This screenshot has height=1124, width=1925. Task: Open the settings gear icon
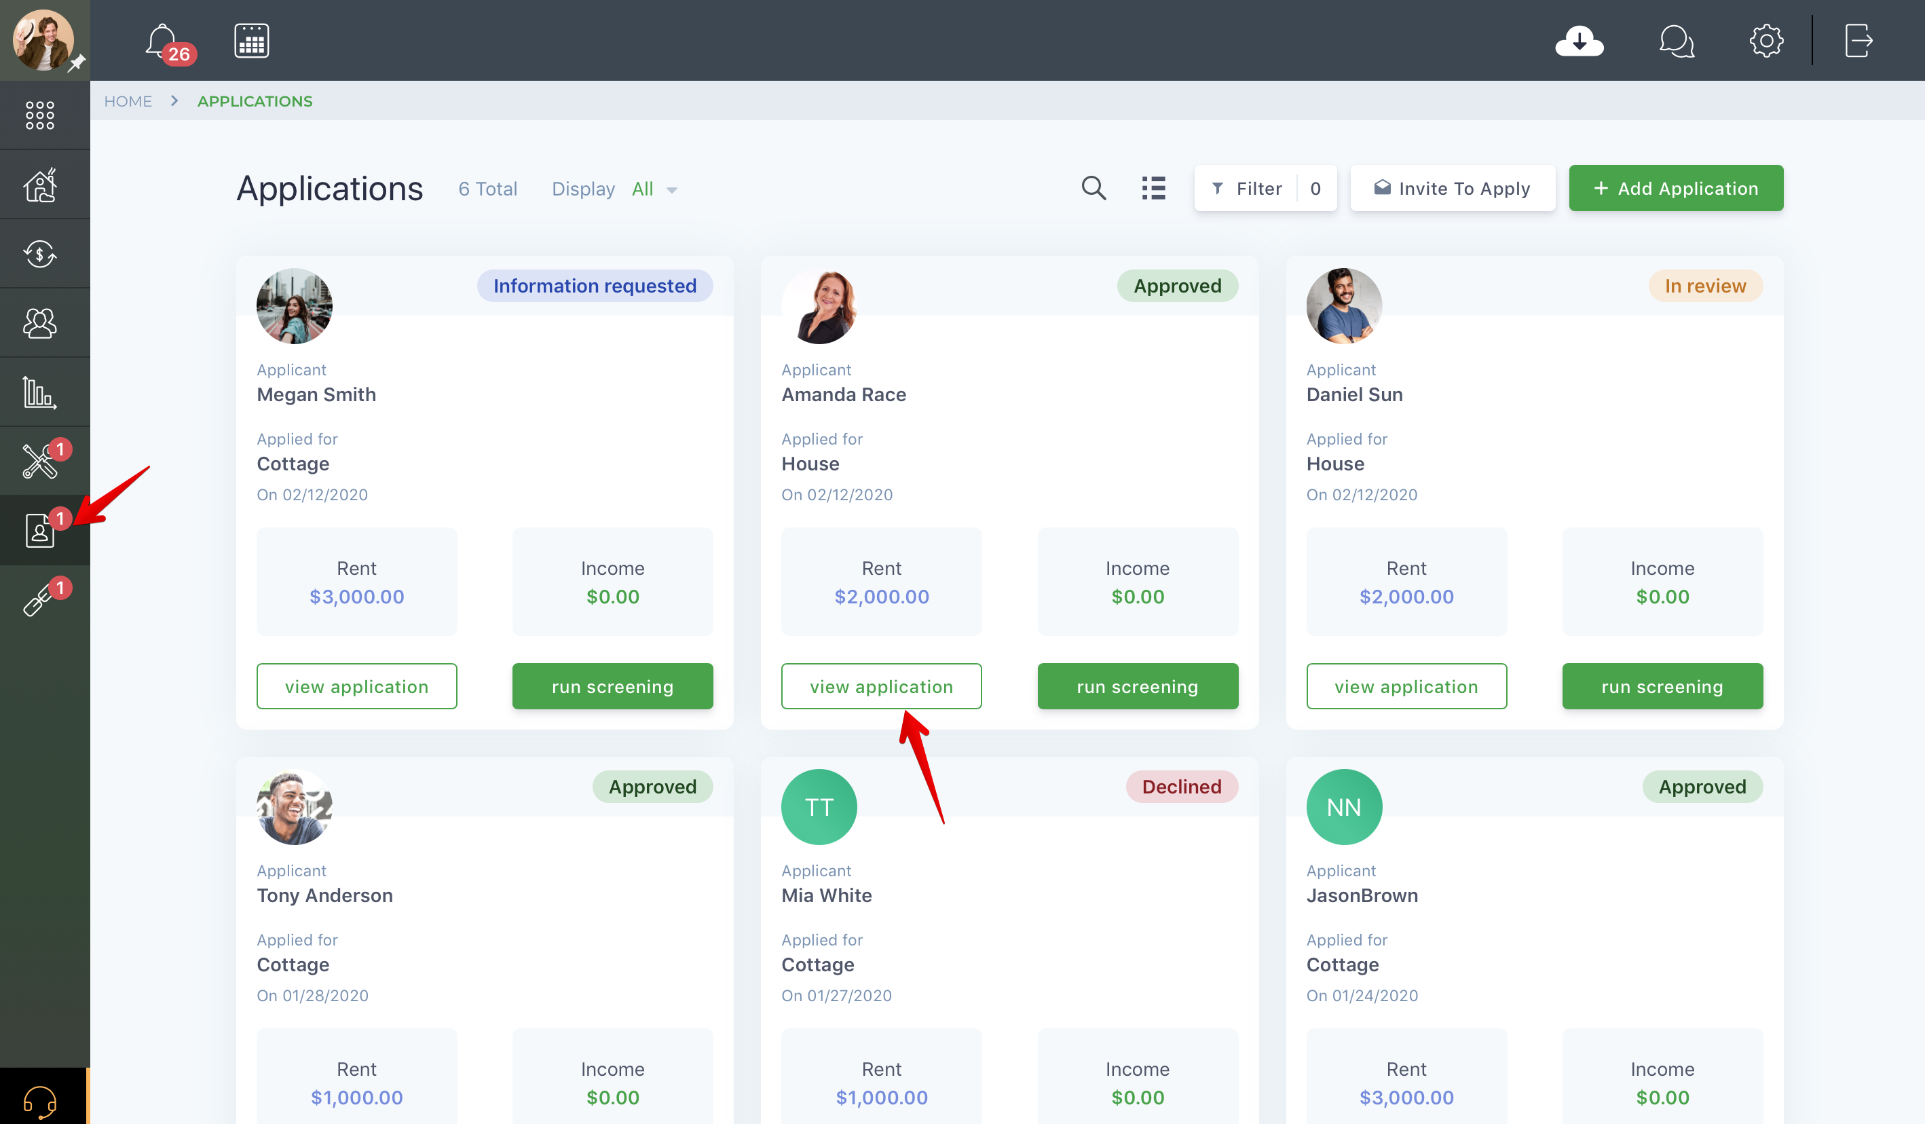tap(1766, 41)
